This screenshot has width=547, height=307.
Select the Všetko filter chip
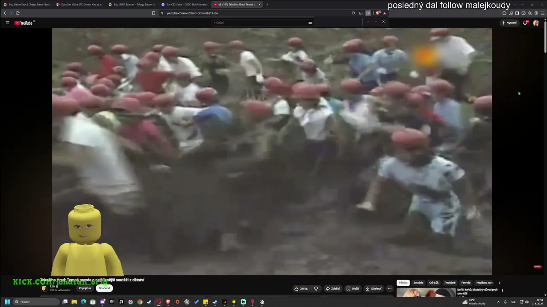click(403, 283)
